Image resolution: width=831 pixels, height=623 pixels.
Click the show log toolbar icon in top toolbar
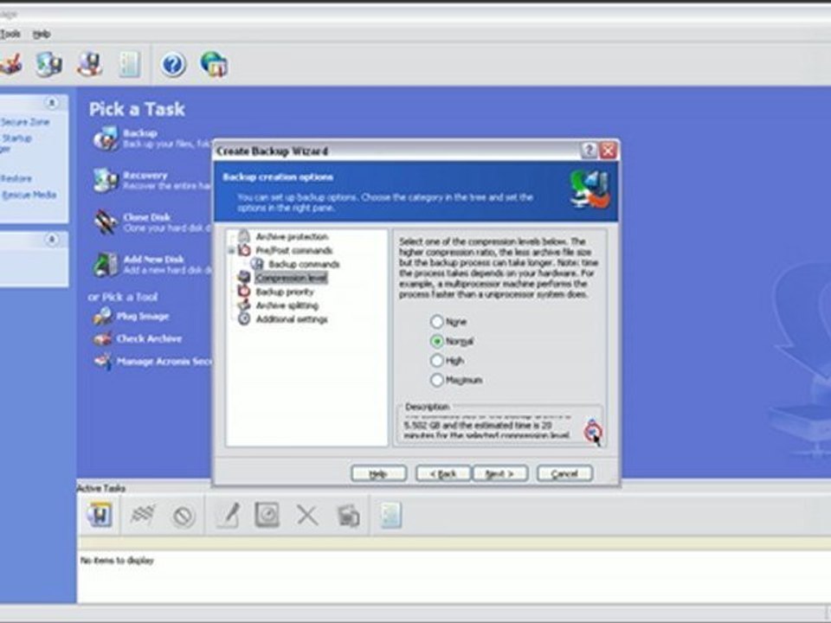[x=130, y=65]
